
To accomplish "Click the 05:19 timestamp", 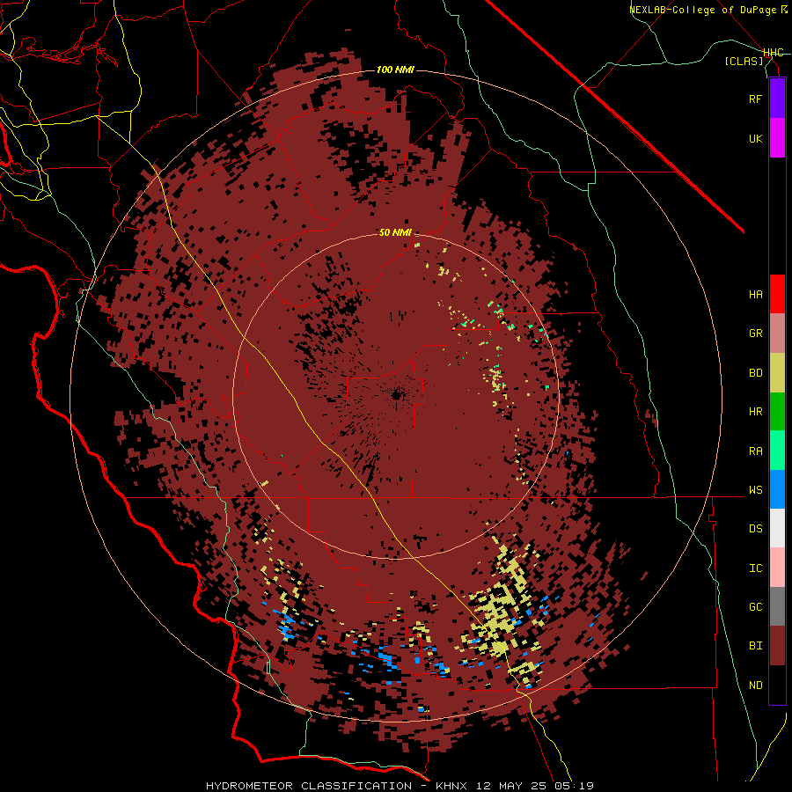I will click(x=576, y=786).
